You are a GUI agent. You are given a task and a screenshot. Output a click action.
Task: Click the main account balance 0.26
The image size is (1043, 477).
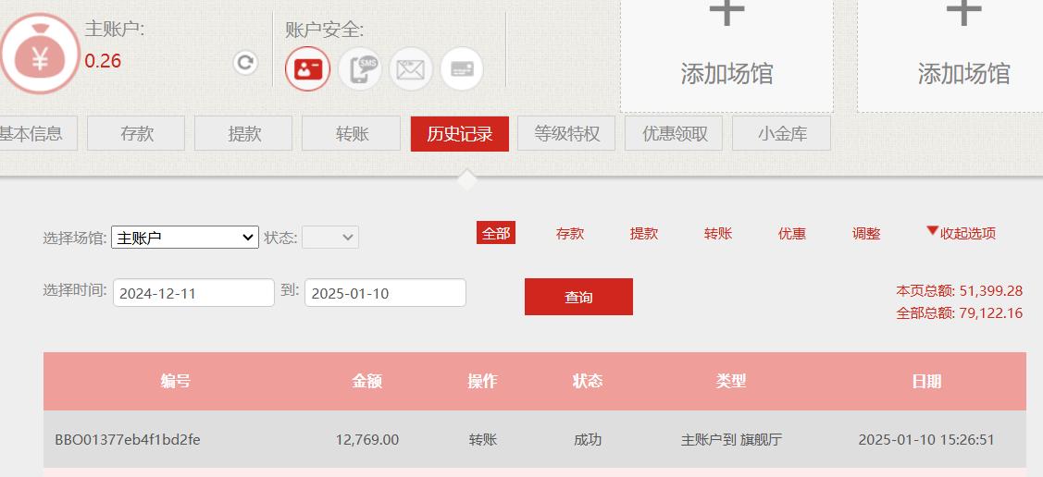[103, 62]
